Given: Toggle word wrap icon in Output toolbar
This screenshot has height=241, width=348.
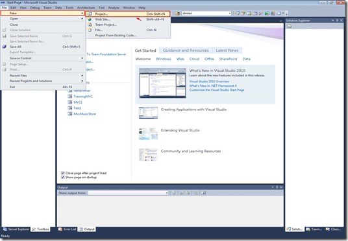Looking at the screenshot, I should point(203,193).
